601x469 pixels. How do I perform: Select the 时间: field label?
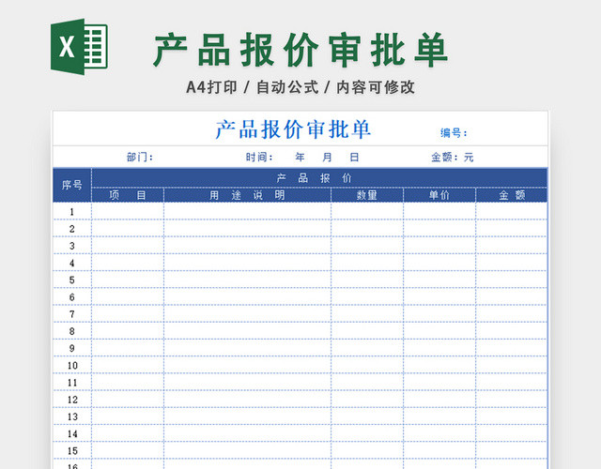[259, 157]
